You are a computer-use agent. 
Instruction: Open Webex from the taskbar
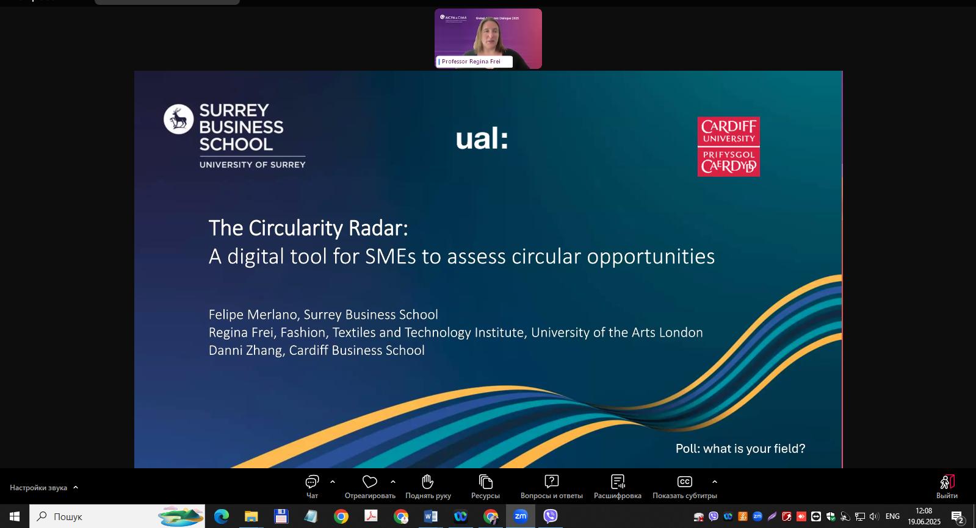[460, 516]
